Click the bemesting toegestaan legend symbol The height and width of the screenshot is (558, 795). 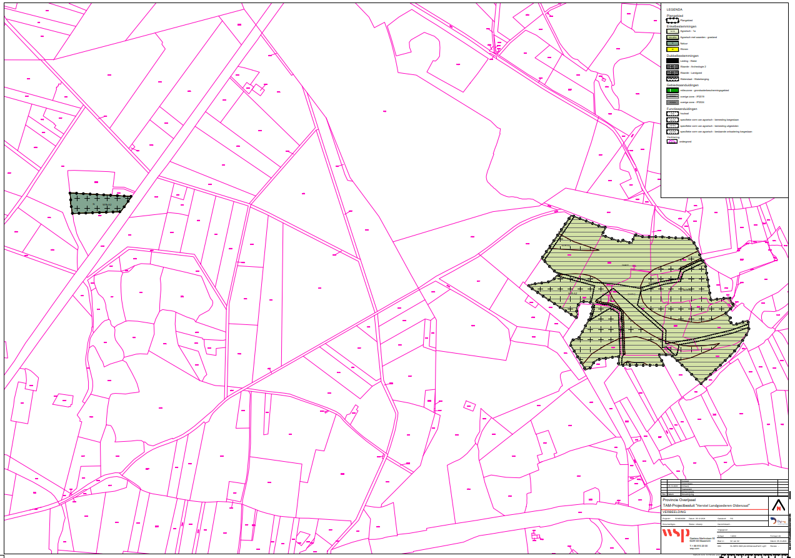point(672,120)
